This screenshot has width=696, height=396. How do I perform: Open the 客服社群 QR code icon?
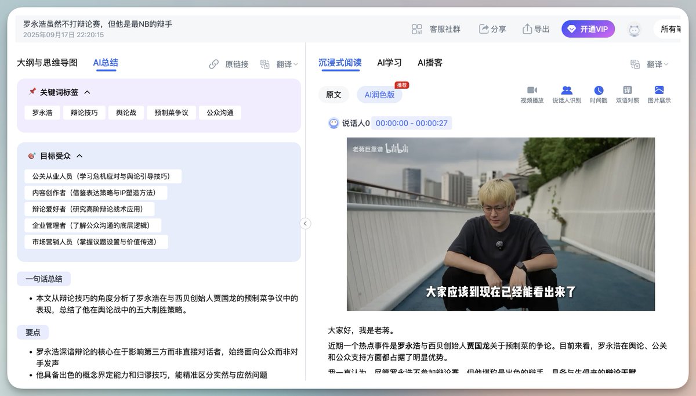pos(417,29)
